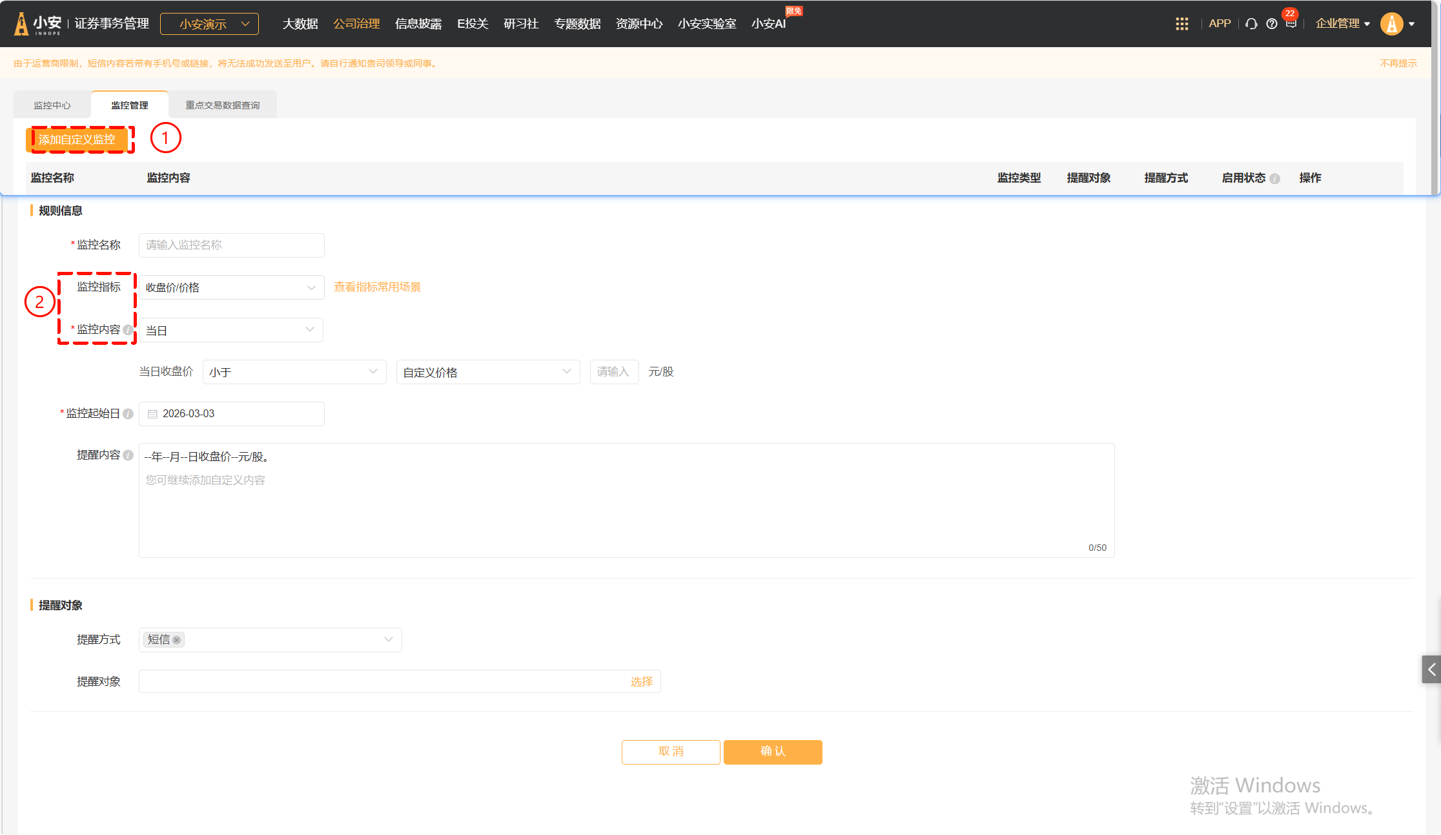This screenshot has width=1441, height=835.
Task: Click info icon beside 启用状态 header
Action: tap(1274, 179)
